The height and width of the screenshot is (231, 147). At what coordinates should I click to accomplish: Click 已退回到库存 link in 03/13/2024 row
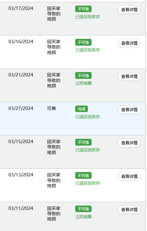[x=88, y=183]
